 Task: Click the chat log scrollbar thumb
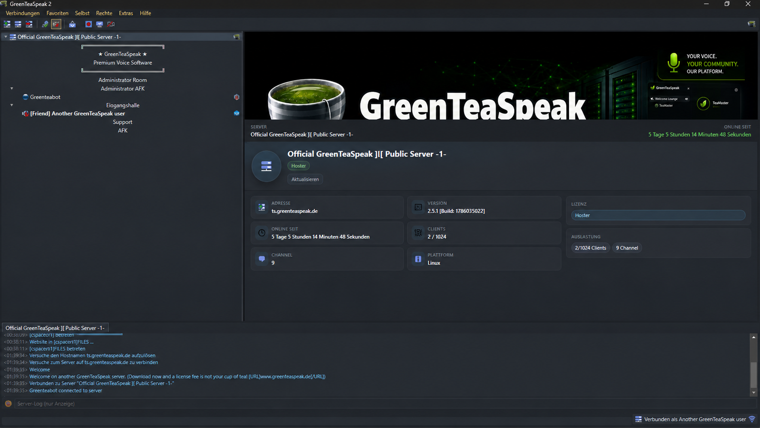click(x=754, y=375)
